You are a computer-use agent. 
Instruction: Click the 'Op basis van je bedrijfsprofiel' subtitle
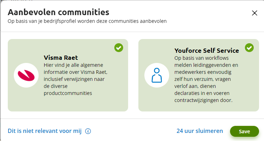click(87, 21)
